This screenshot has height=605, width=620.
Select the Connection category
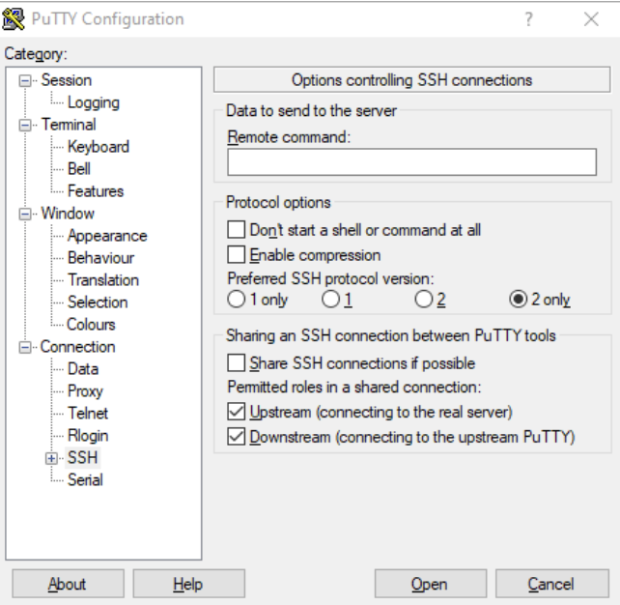pyautogui.click(x=78, y=347)
